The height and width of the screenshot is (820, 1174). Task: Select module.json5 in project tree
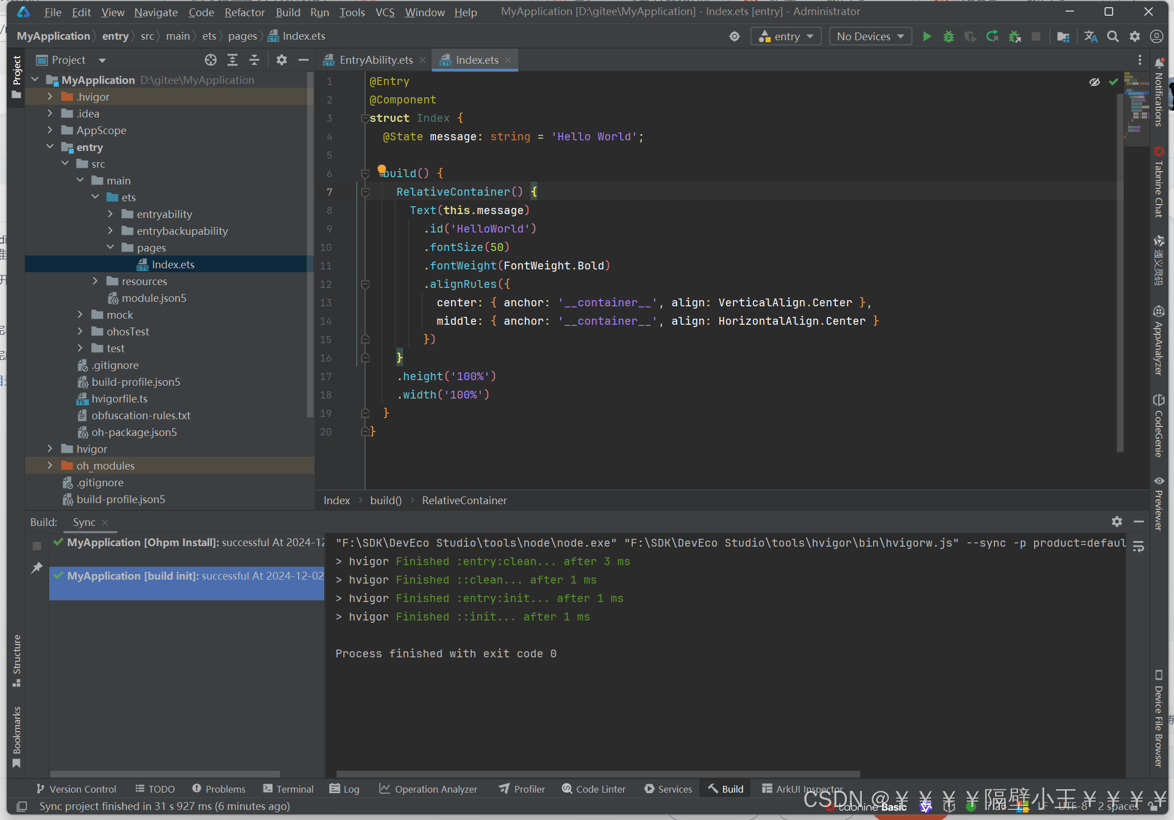click(x=154, y=298)
